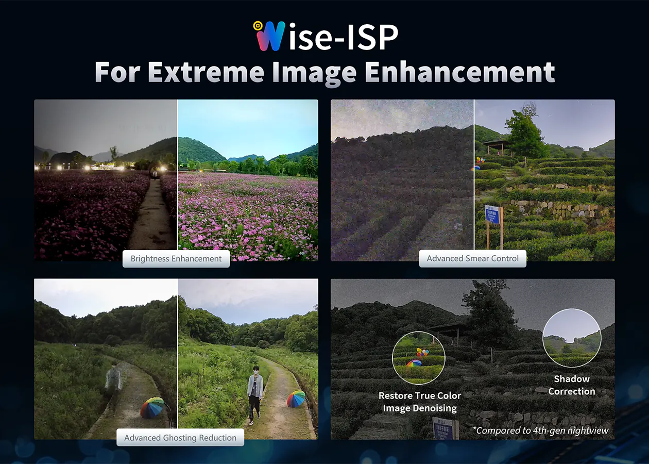The height and width of the screenshot is (464, 649).
Task: Click the 'ise-ISP' title text
Action: click(x=344, y=37)
